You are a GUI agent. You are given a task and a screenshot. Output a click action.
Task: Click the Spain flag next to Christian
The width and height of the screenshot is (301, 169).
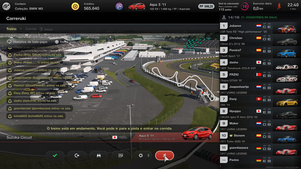[x=259, y=38]
